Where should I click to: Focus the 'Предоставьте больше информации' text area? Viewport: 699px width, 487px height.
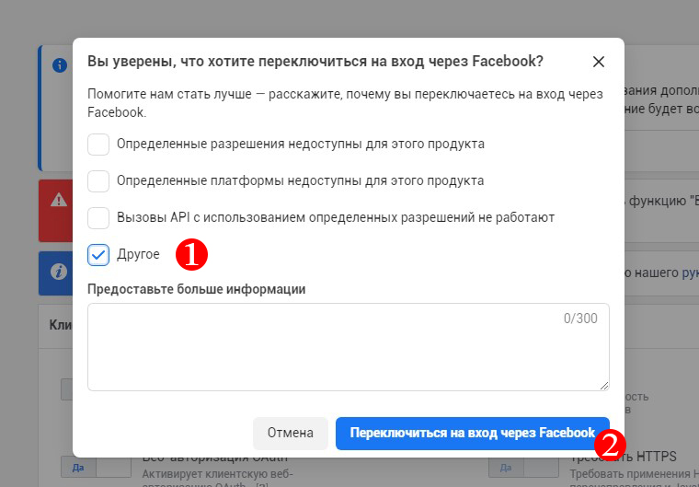pos(349,347)
